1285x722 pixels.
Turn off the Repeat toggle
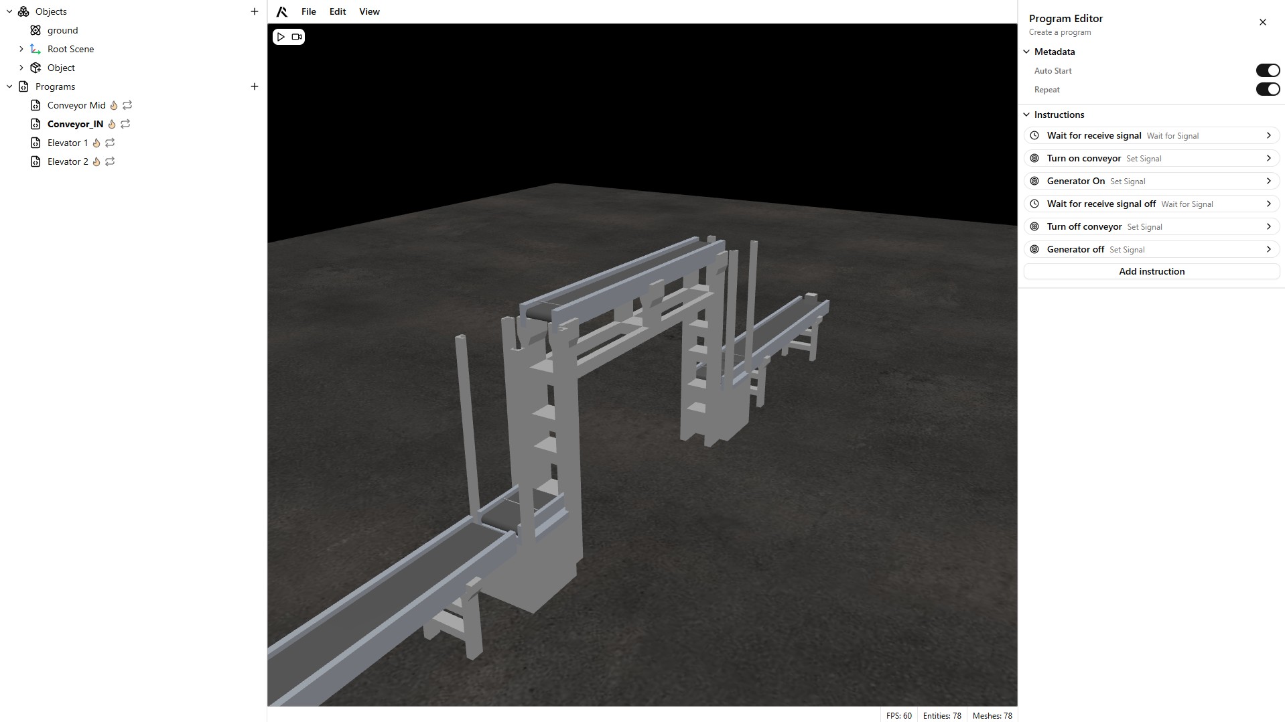(x=1267, y=89)
